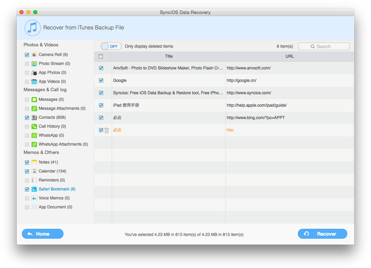Click the magnifier icon in Search box

click(312, 46)
